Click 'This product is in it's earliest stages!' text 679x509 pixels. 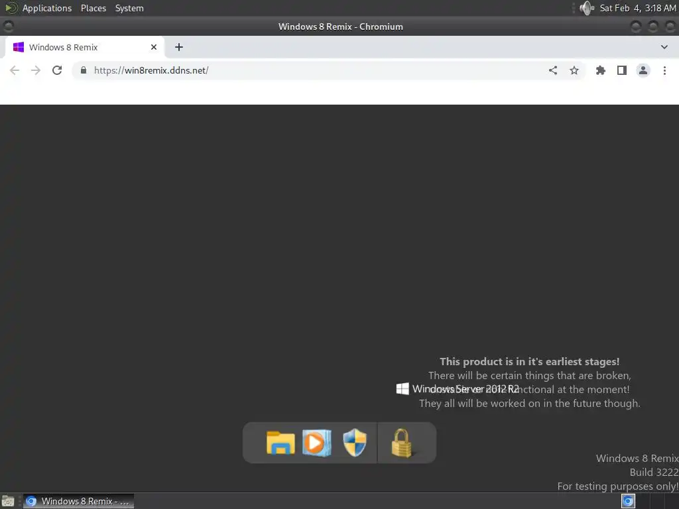[x=530, y=361]
